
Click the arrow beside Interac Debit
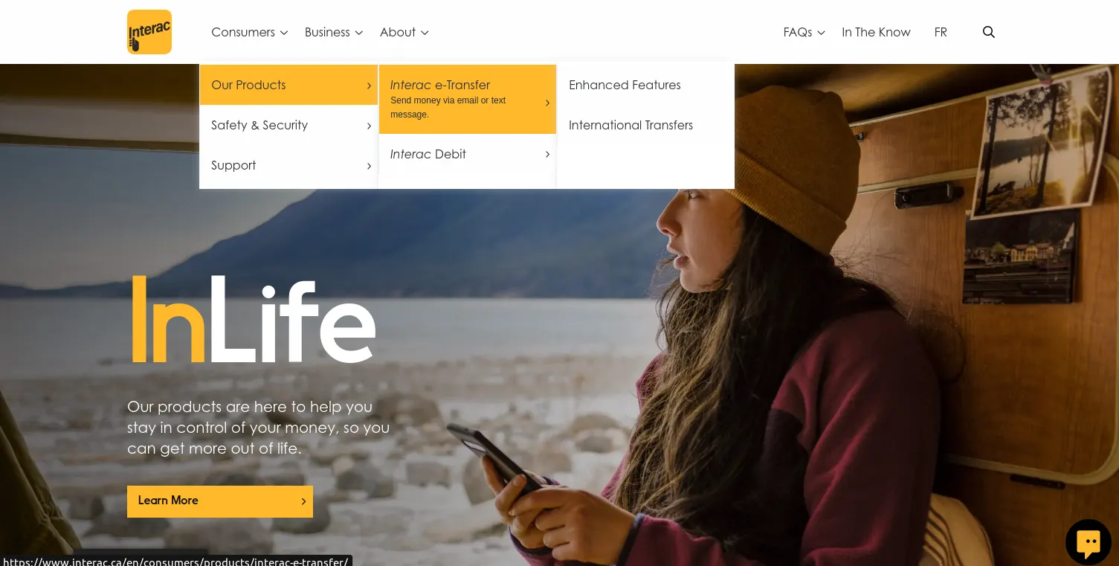point(547,154)
